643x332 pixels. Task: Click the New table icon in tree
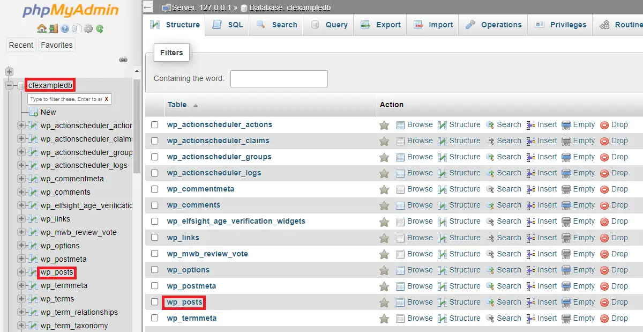33,112
